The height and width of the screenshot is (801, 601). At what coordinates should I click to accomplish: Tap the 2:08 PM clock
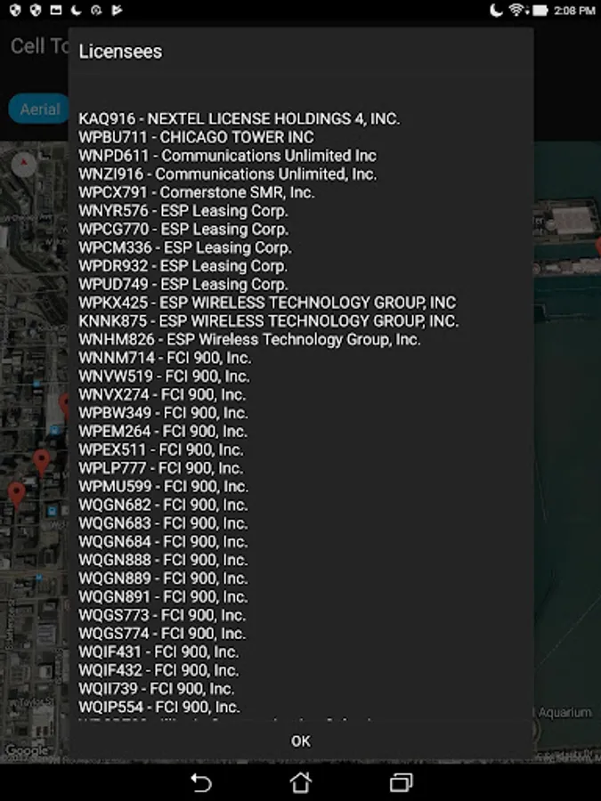click(x=574, y=10)
